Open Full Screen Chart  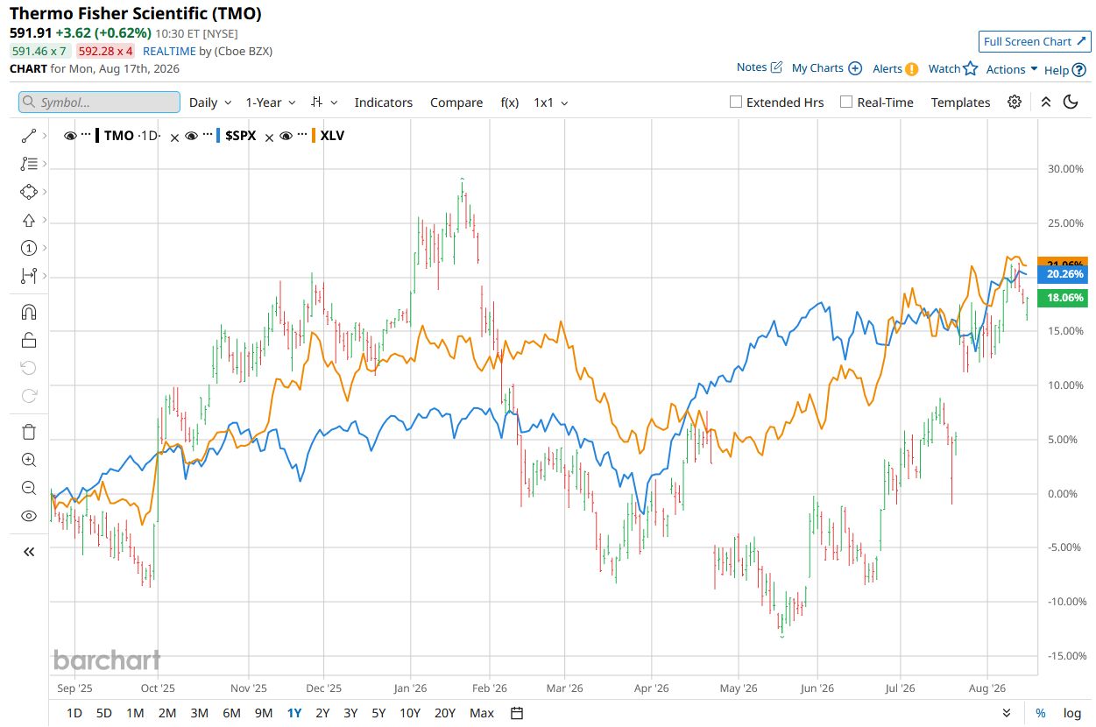1035,41
